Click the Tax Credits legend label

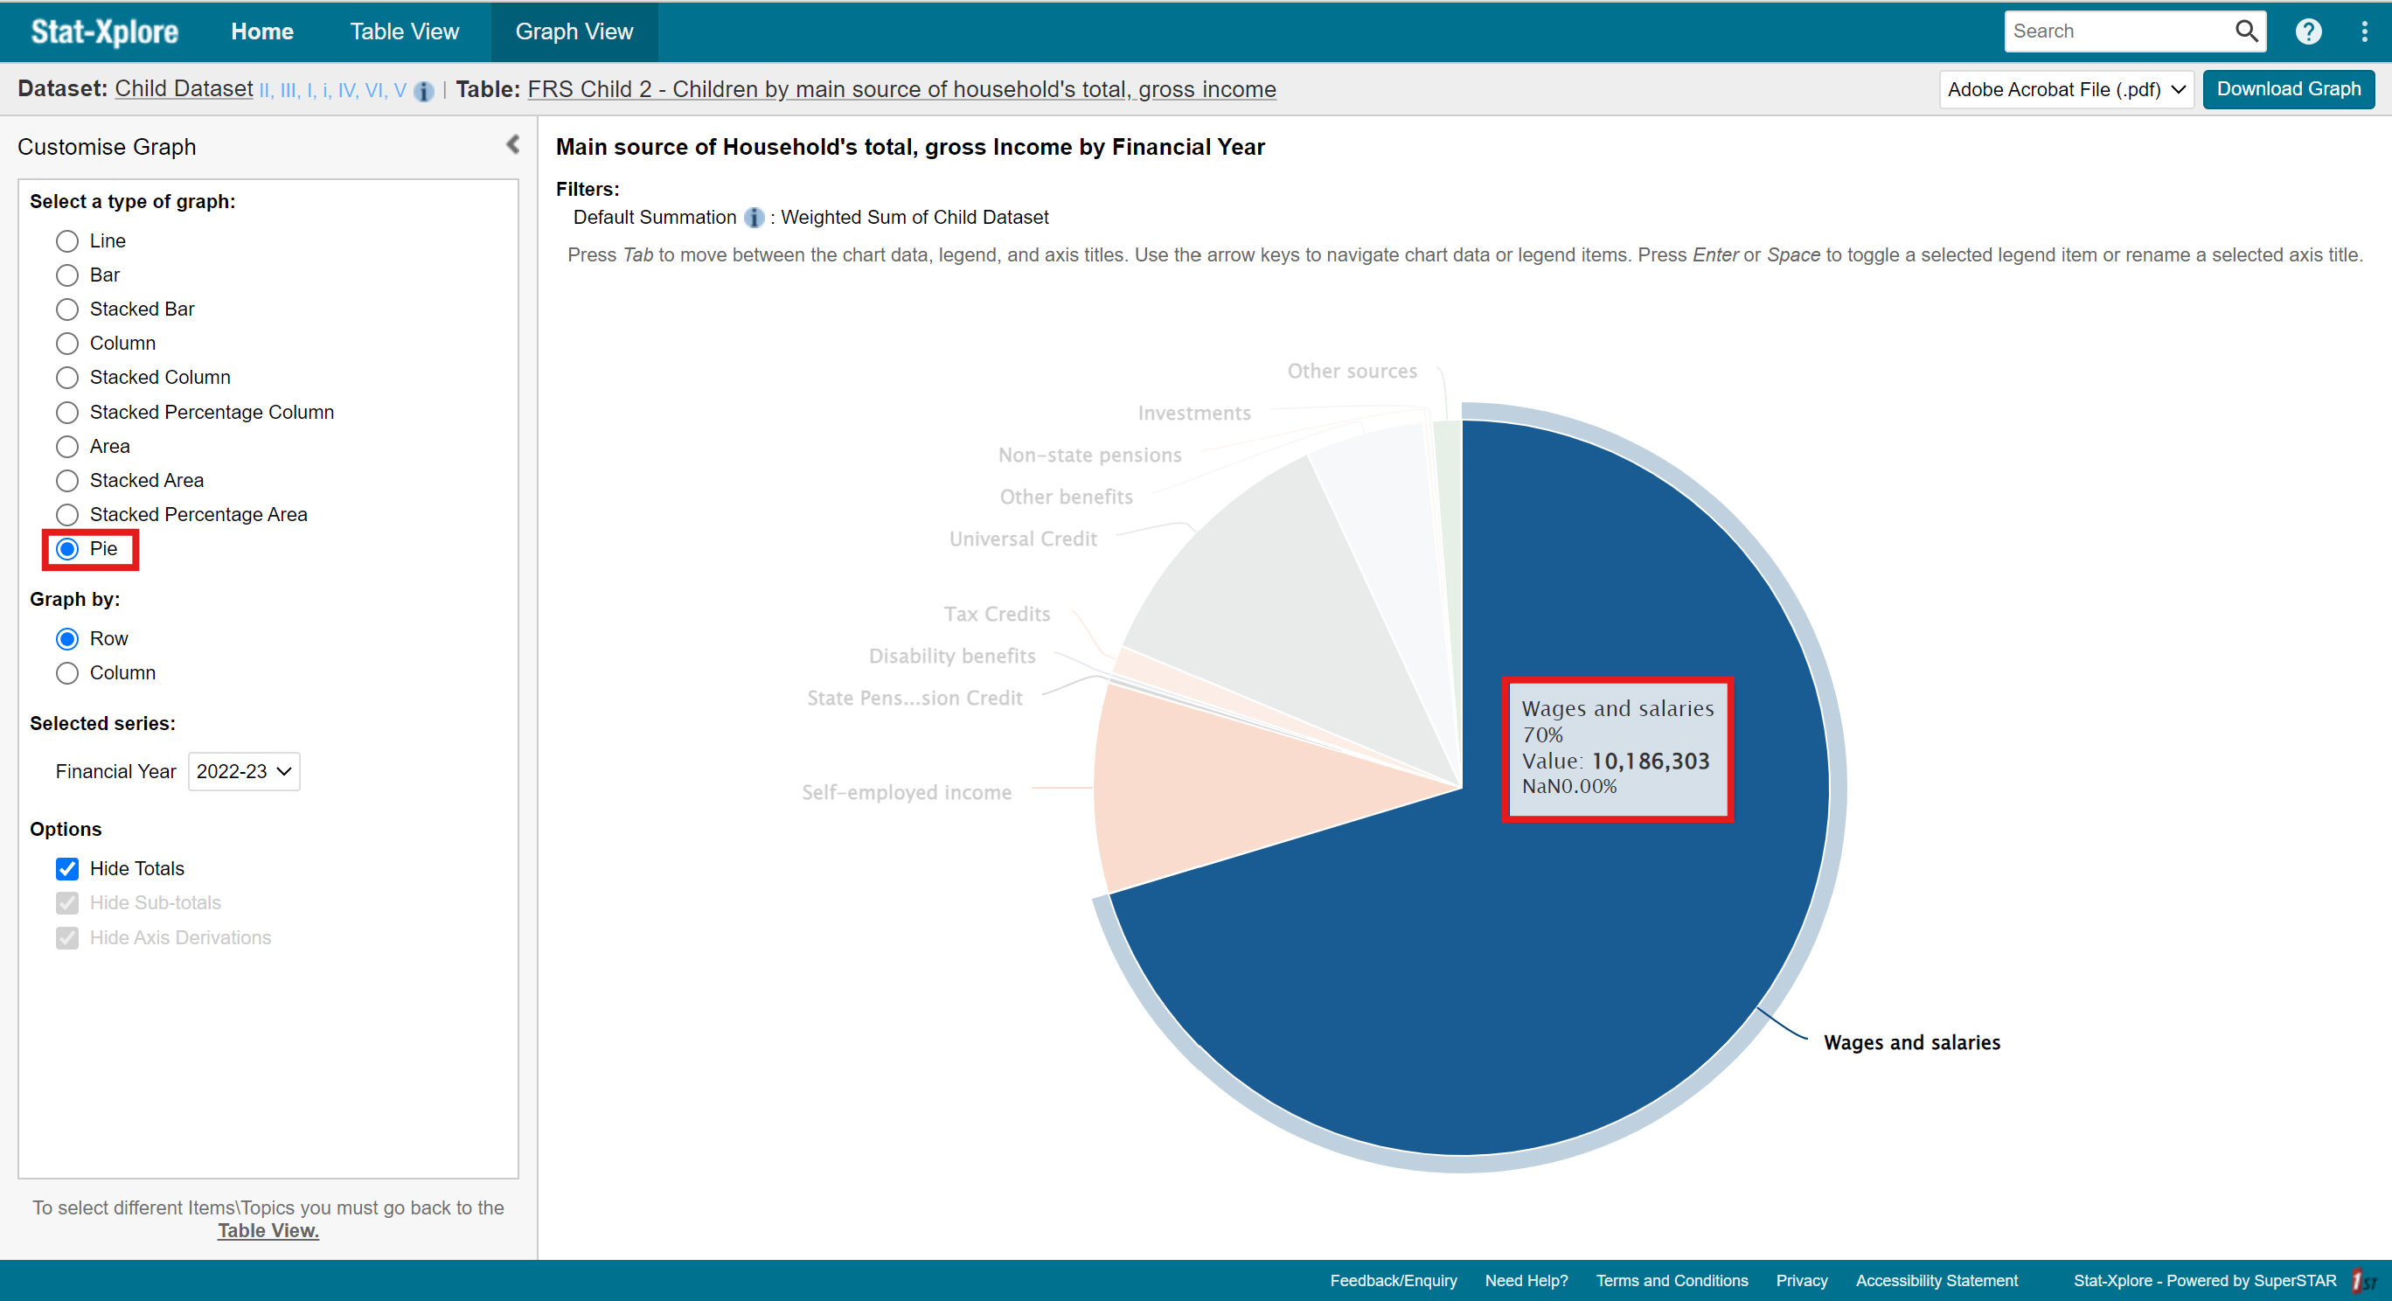[997, 614]
